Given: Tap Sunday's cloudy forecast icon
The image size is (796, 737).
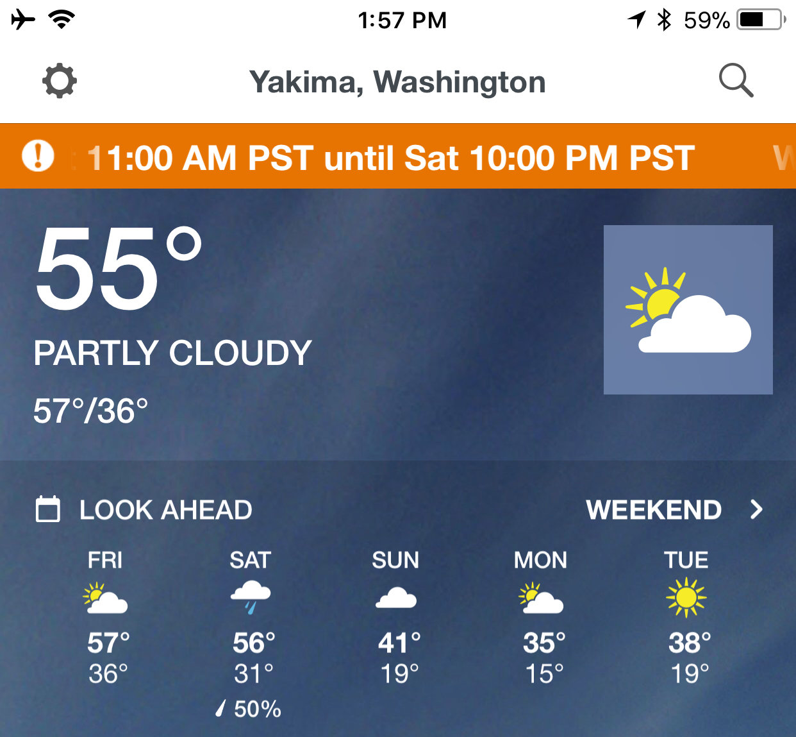Looking at the screenshot, I should tap(396, 598).
